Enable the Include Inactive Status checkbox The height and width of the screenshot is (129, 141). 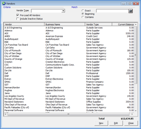pyautogui.click(x=18, y=19)
